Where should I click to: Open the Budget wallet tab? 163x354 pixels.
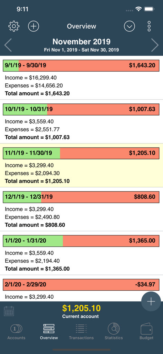146,332
